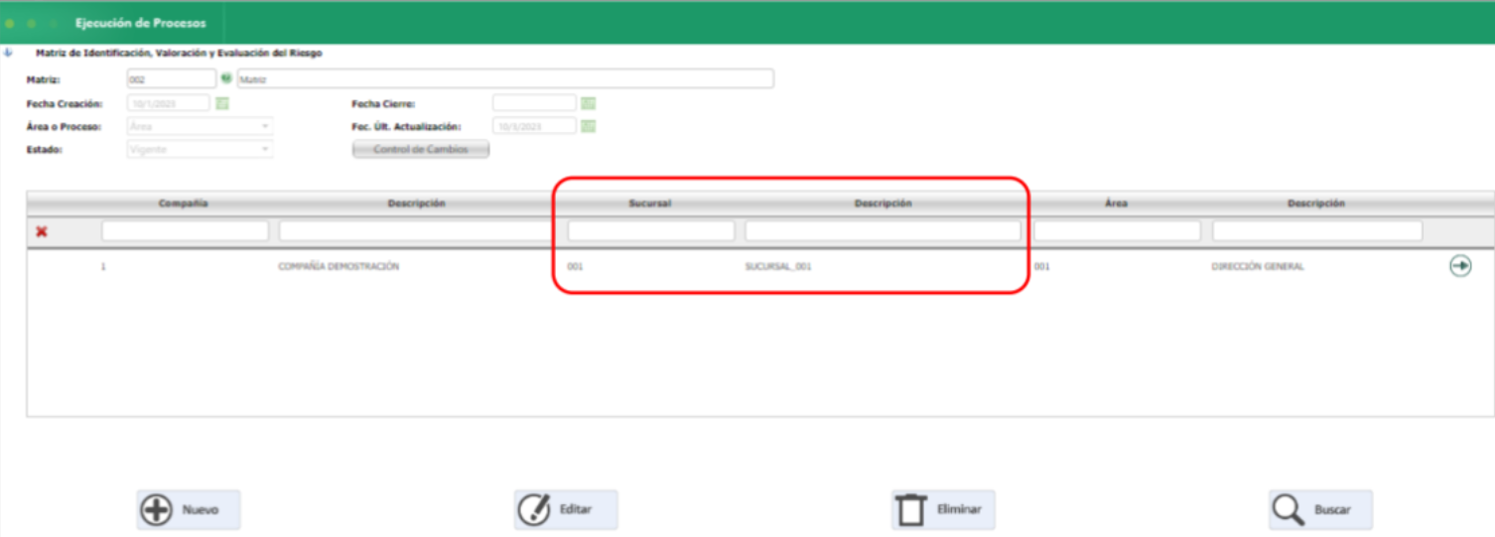Open the Fecha Cierre calendar icon
The height and width of the screenshot is (537, 1495).
point(589,102)
